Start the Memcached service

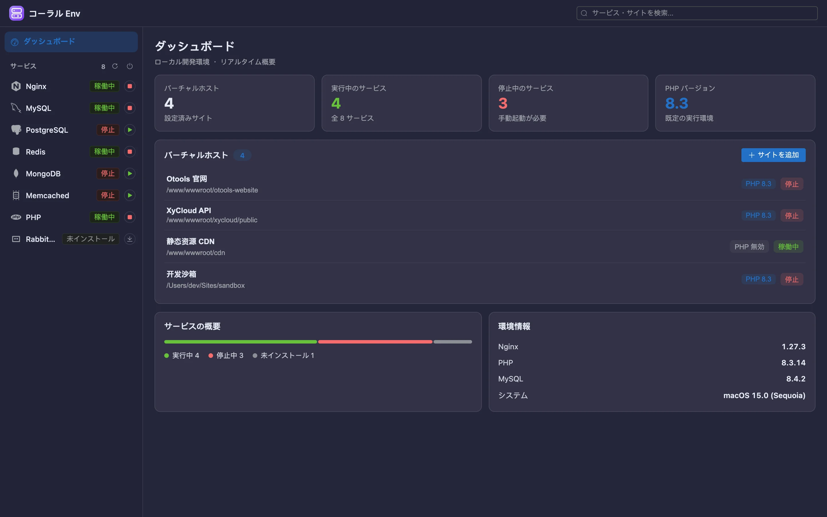point(130,196)
